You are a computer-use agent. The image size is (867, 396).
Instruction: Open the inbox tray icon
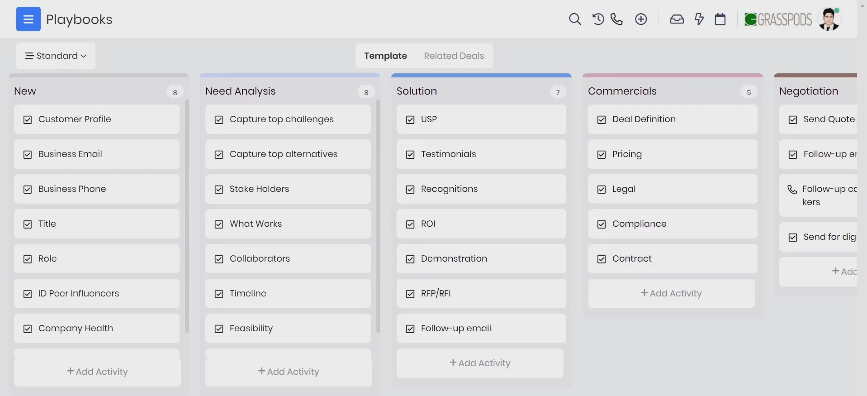tap(677, 19)
